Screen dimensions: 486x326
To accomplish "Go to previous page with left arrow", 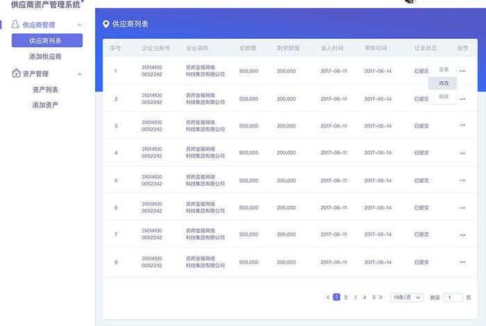I will (x=328, y=297).
